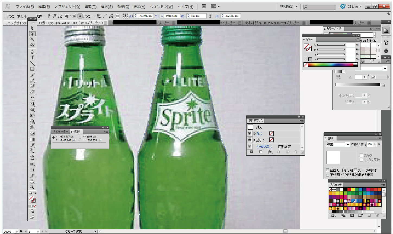393x234 pixels.
Task: Check 不透明マスクで形状の抜きを定義 option
Action: tap(328, 175)
